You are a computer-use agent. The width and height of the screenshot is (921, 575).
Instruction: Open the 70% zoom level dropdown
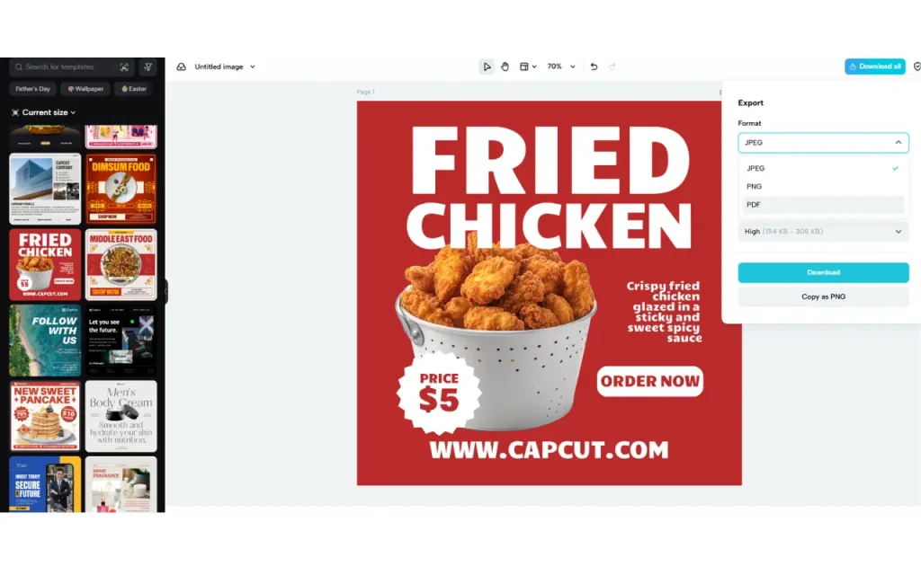pos(561,66)
